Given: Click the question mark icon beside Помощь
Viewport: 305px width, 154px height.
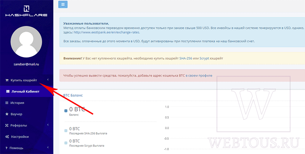Looking at the screenshot, I should (x=6, y=148).
